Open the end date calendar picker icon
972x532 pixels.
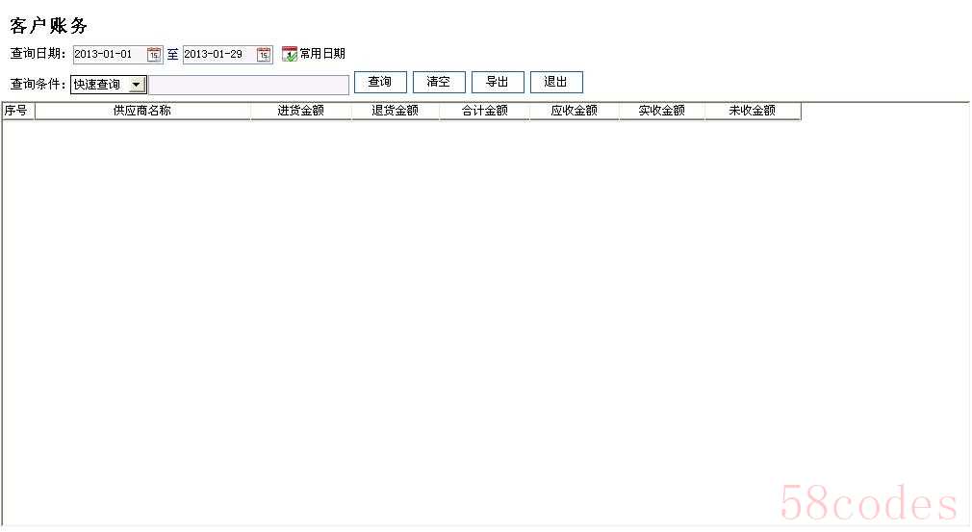coord(264,55)
